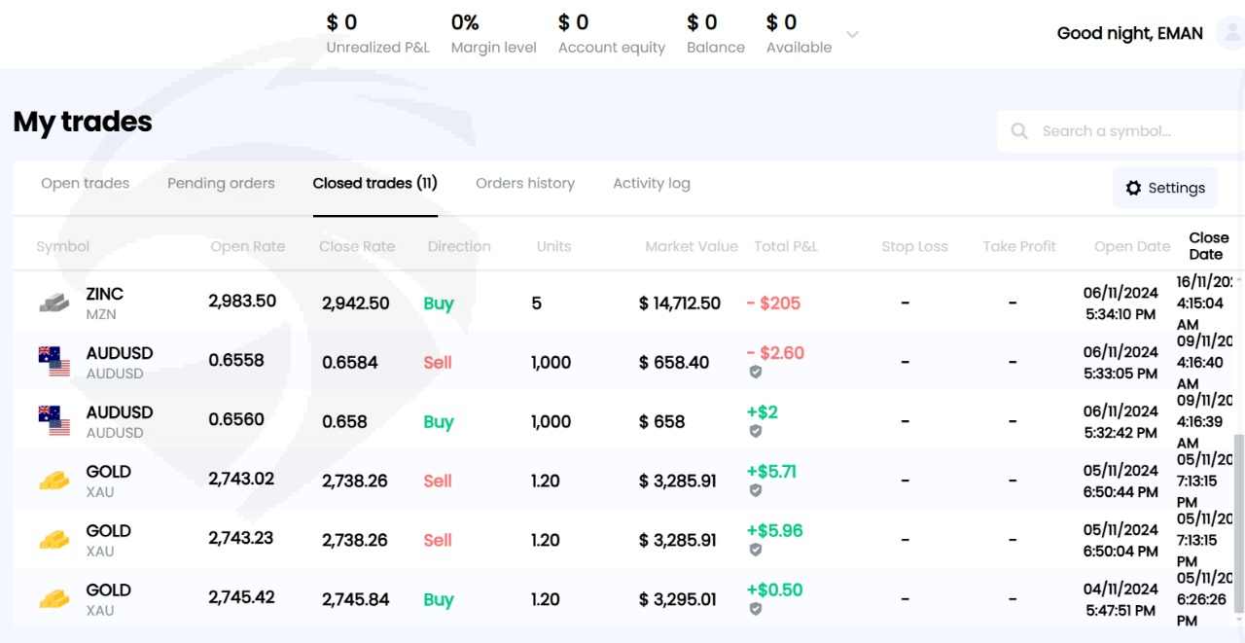Sort the table by Total P&L header
1245x643 pixels.
pyautogui.click(x=786, y=246)
